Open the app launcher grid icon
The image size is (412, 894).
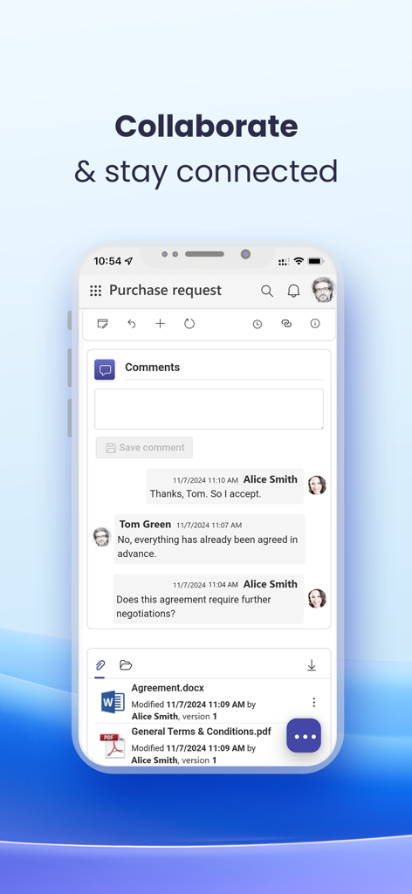tap(96, 291)
